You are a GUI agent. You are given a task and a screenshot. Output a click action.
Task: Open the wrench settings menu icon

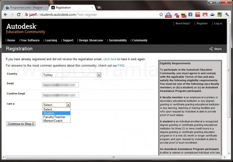(x=227, y=14)
